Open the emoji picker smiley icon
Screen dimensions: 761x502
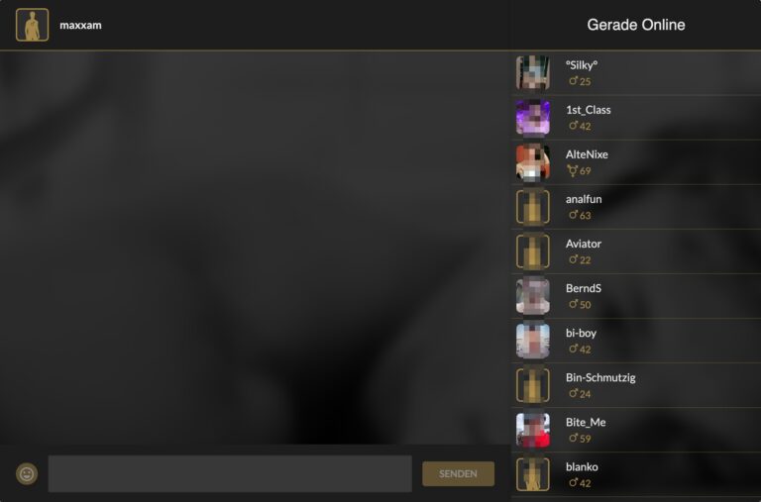[x=27, y=473]
